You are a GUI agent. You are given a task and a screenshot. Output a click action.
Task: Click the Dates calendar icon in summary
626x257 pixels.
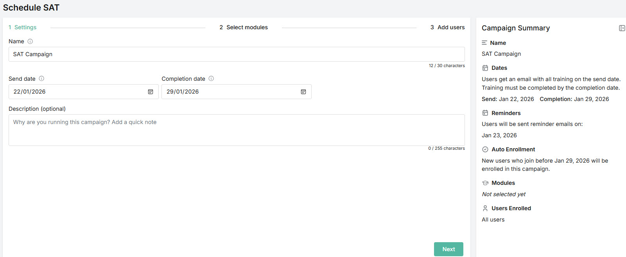click(485, 68)
